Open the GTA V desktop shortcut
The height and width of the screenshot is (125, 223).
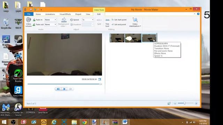tap(18, 24)
